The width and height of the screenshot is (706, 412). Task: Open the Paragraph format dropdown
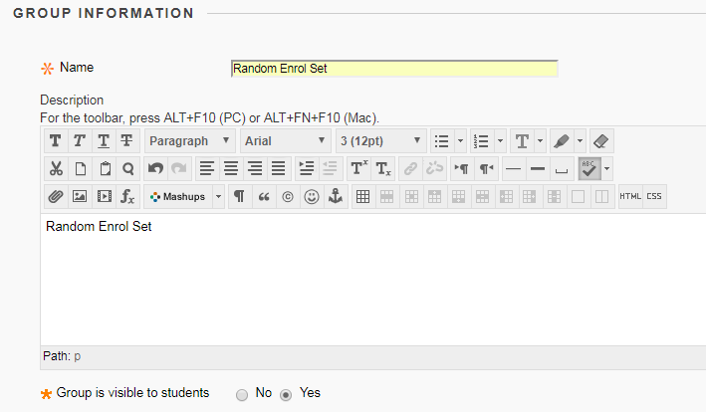pos(189,141)
